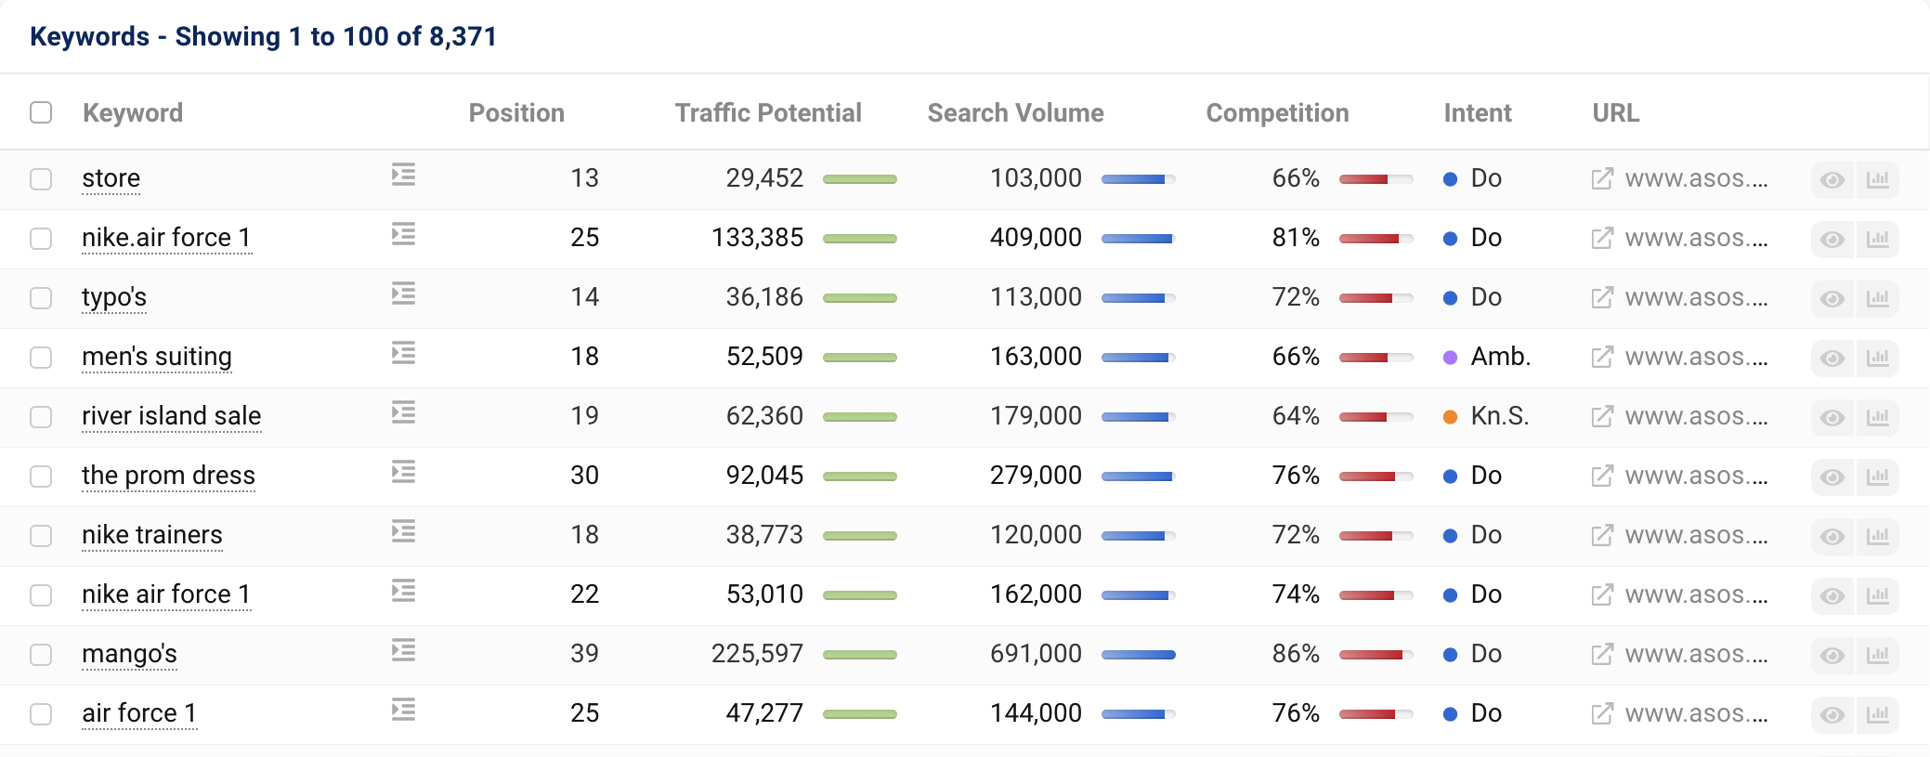The image size is (1930, 757).
Task: Click search volume value 691,000
Action: (x=1036, y=654)
